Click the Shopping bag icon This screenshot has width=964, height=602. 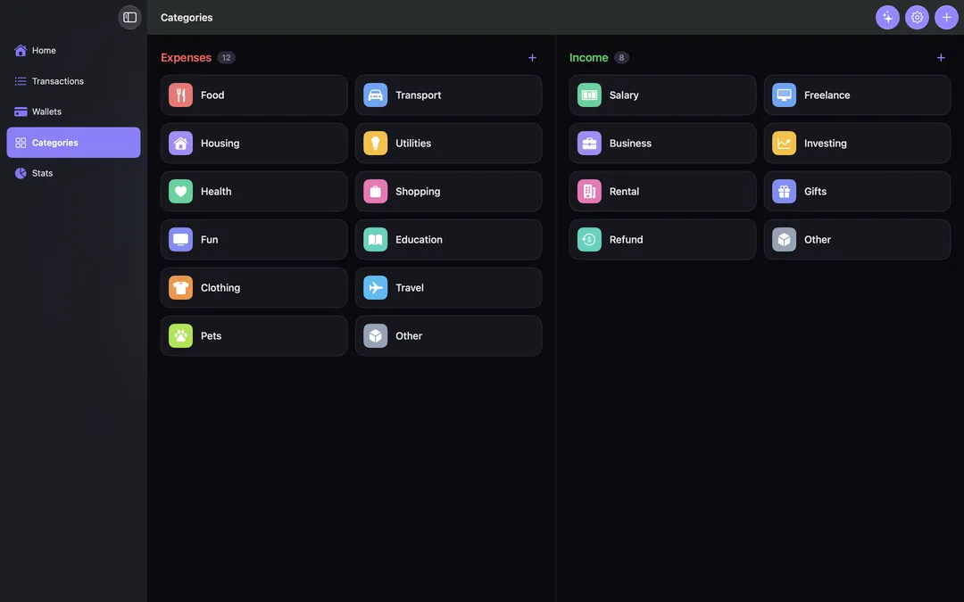pyautogui.click(x=375, y=191)
